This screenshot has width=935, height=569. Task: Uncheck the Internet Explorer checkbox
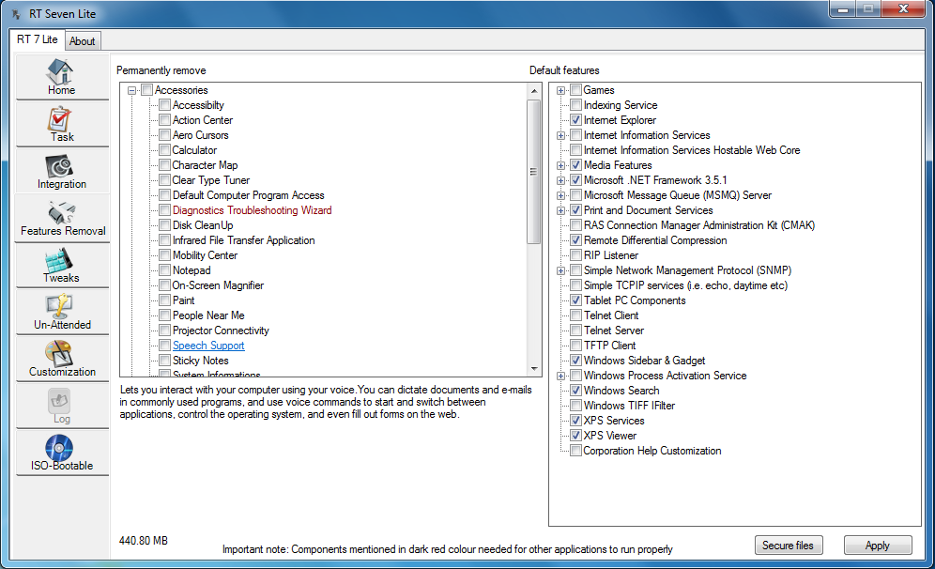click(576, 120)
